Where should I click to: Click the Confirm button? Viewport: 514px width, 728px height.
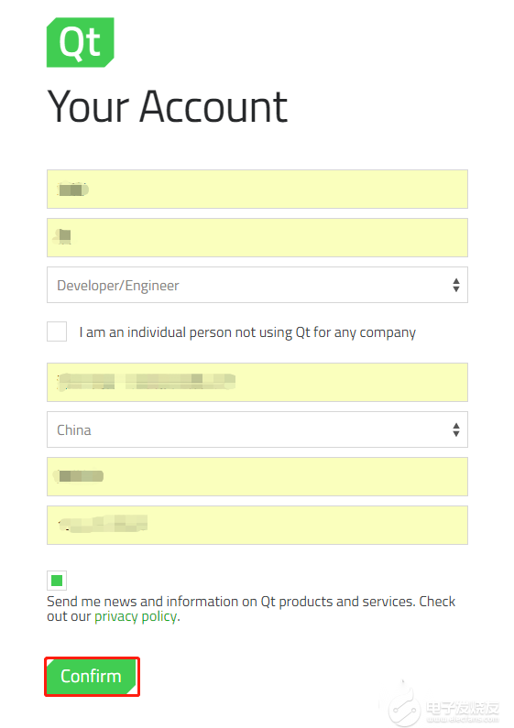coord(91,677)
